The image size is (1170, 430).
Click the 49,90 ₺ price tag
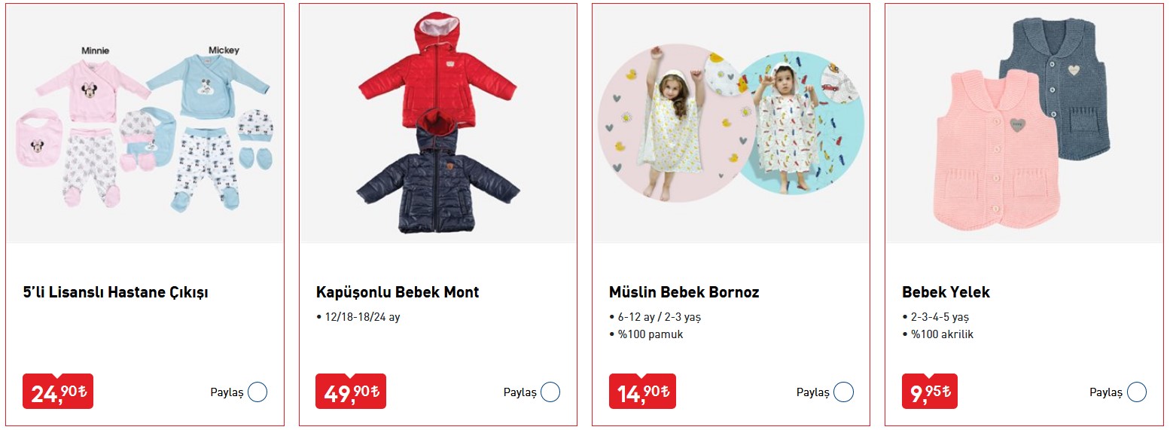click(x=351, y=392)
